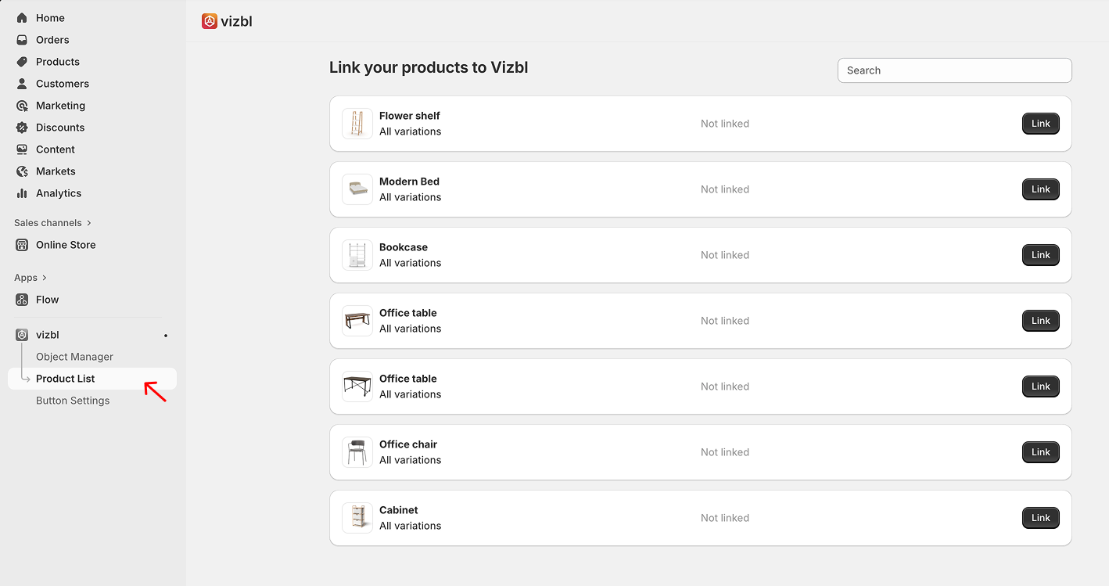Click the Analytics bar chart icon

[x=22, y=193]
